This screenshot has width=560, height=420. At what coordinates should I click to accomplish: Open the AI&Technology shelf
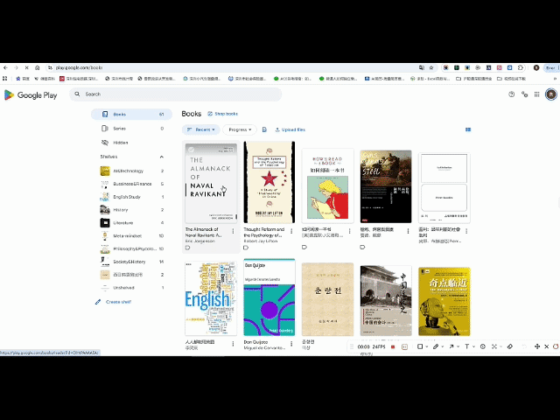tap(132, 171)
